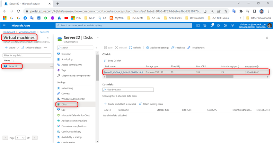
Task: Open the Server22 row ellipsis menu
Action: pos(51,66)
